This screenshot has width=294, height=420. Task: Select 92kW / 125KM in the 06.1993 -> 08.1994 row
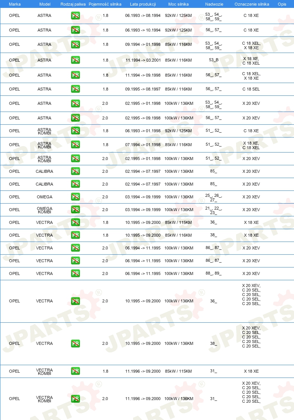pyautogui.click(x=179, y=15)
